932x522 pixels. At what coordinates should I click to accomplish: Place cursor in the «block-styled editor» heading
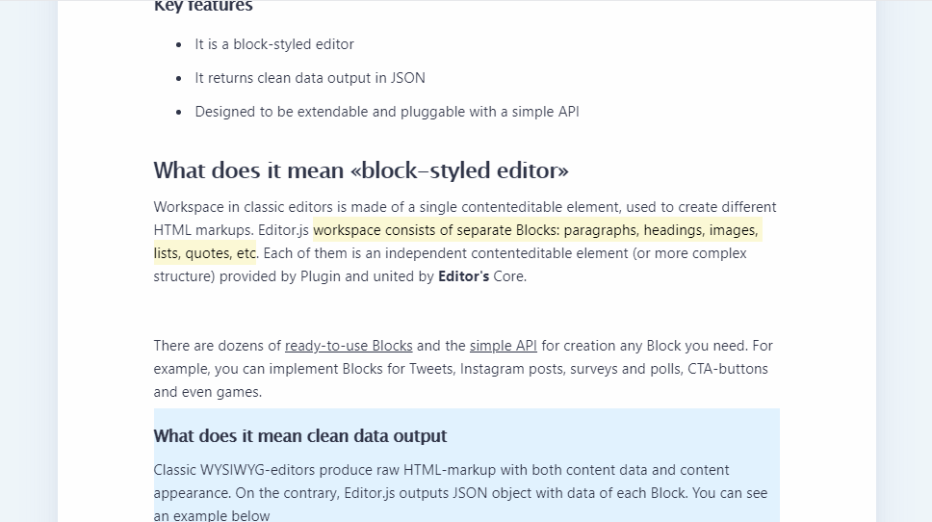361,170
